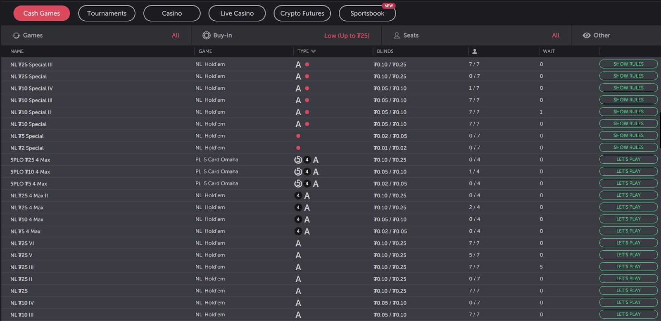Click the 2 / 4 seats cell of NL ₮25 4 Max
Image resolution: width=661 pixels, height=321 pixels.
click(x=474, y=207)
